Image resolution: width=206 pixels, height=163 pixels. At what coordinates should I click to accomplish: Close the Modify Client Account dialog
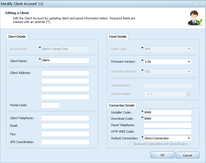[199, 3]
